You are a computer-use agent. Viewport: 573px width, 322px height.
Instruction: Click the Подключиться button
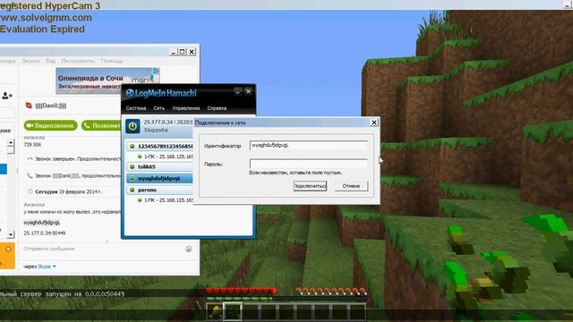coord(310,186)
